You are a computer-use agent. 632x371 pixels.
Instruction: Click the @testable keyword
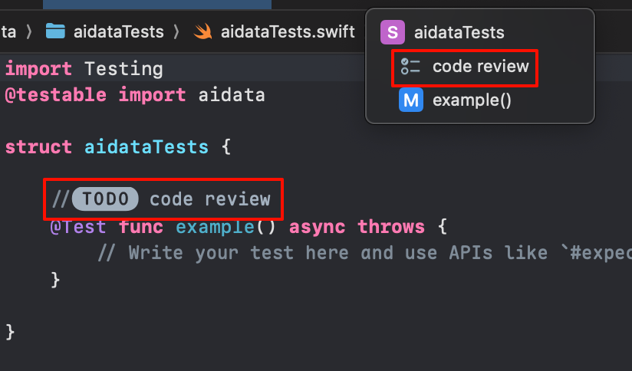pyautogui.click(x=56, y=95)
